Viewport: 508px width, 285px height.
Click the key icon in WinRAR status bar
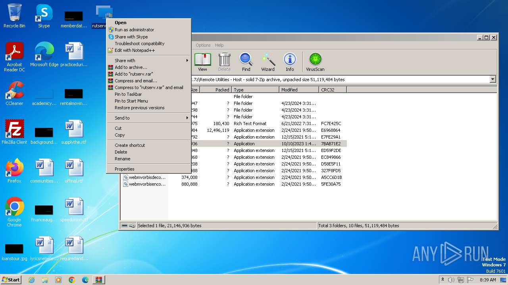click(x=132, y=226)
